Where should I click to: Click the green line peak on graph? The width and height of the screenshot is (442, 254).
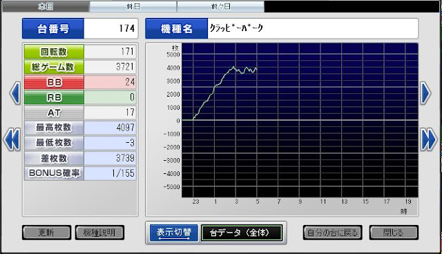(x=233, y=67)
